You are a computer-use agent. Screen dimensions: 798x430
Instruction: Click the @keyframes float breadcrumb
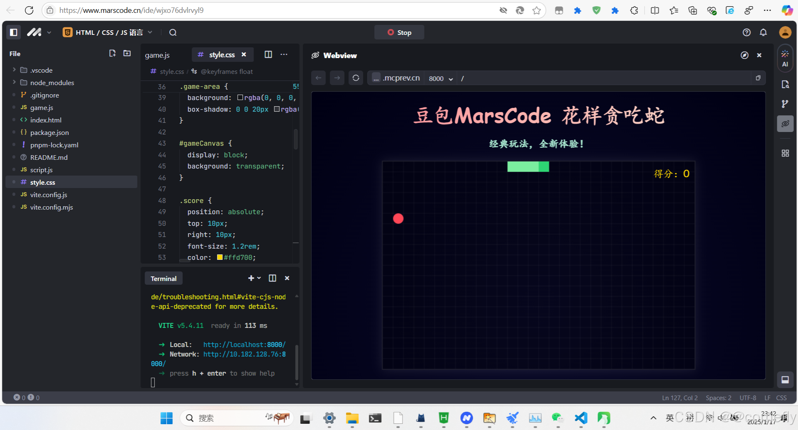(x=226, y=71)
